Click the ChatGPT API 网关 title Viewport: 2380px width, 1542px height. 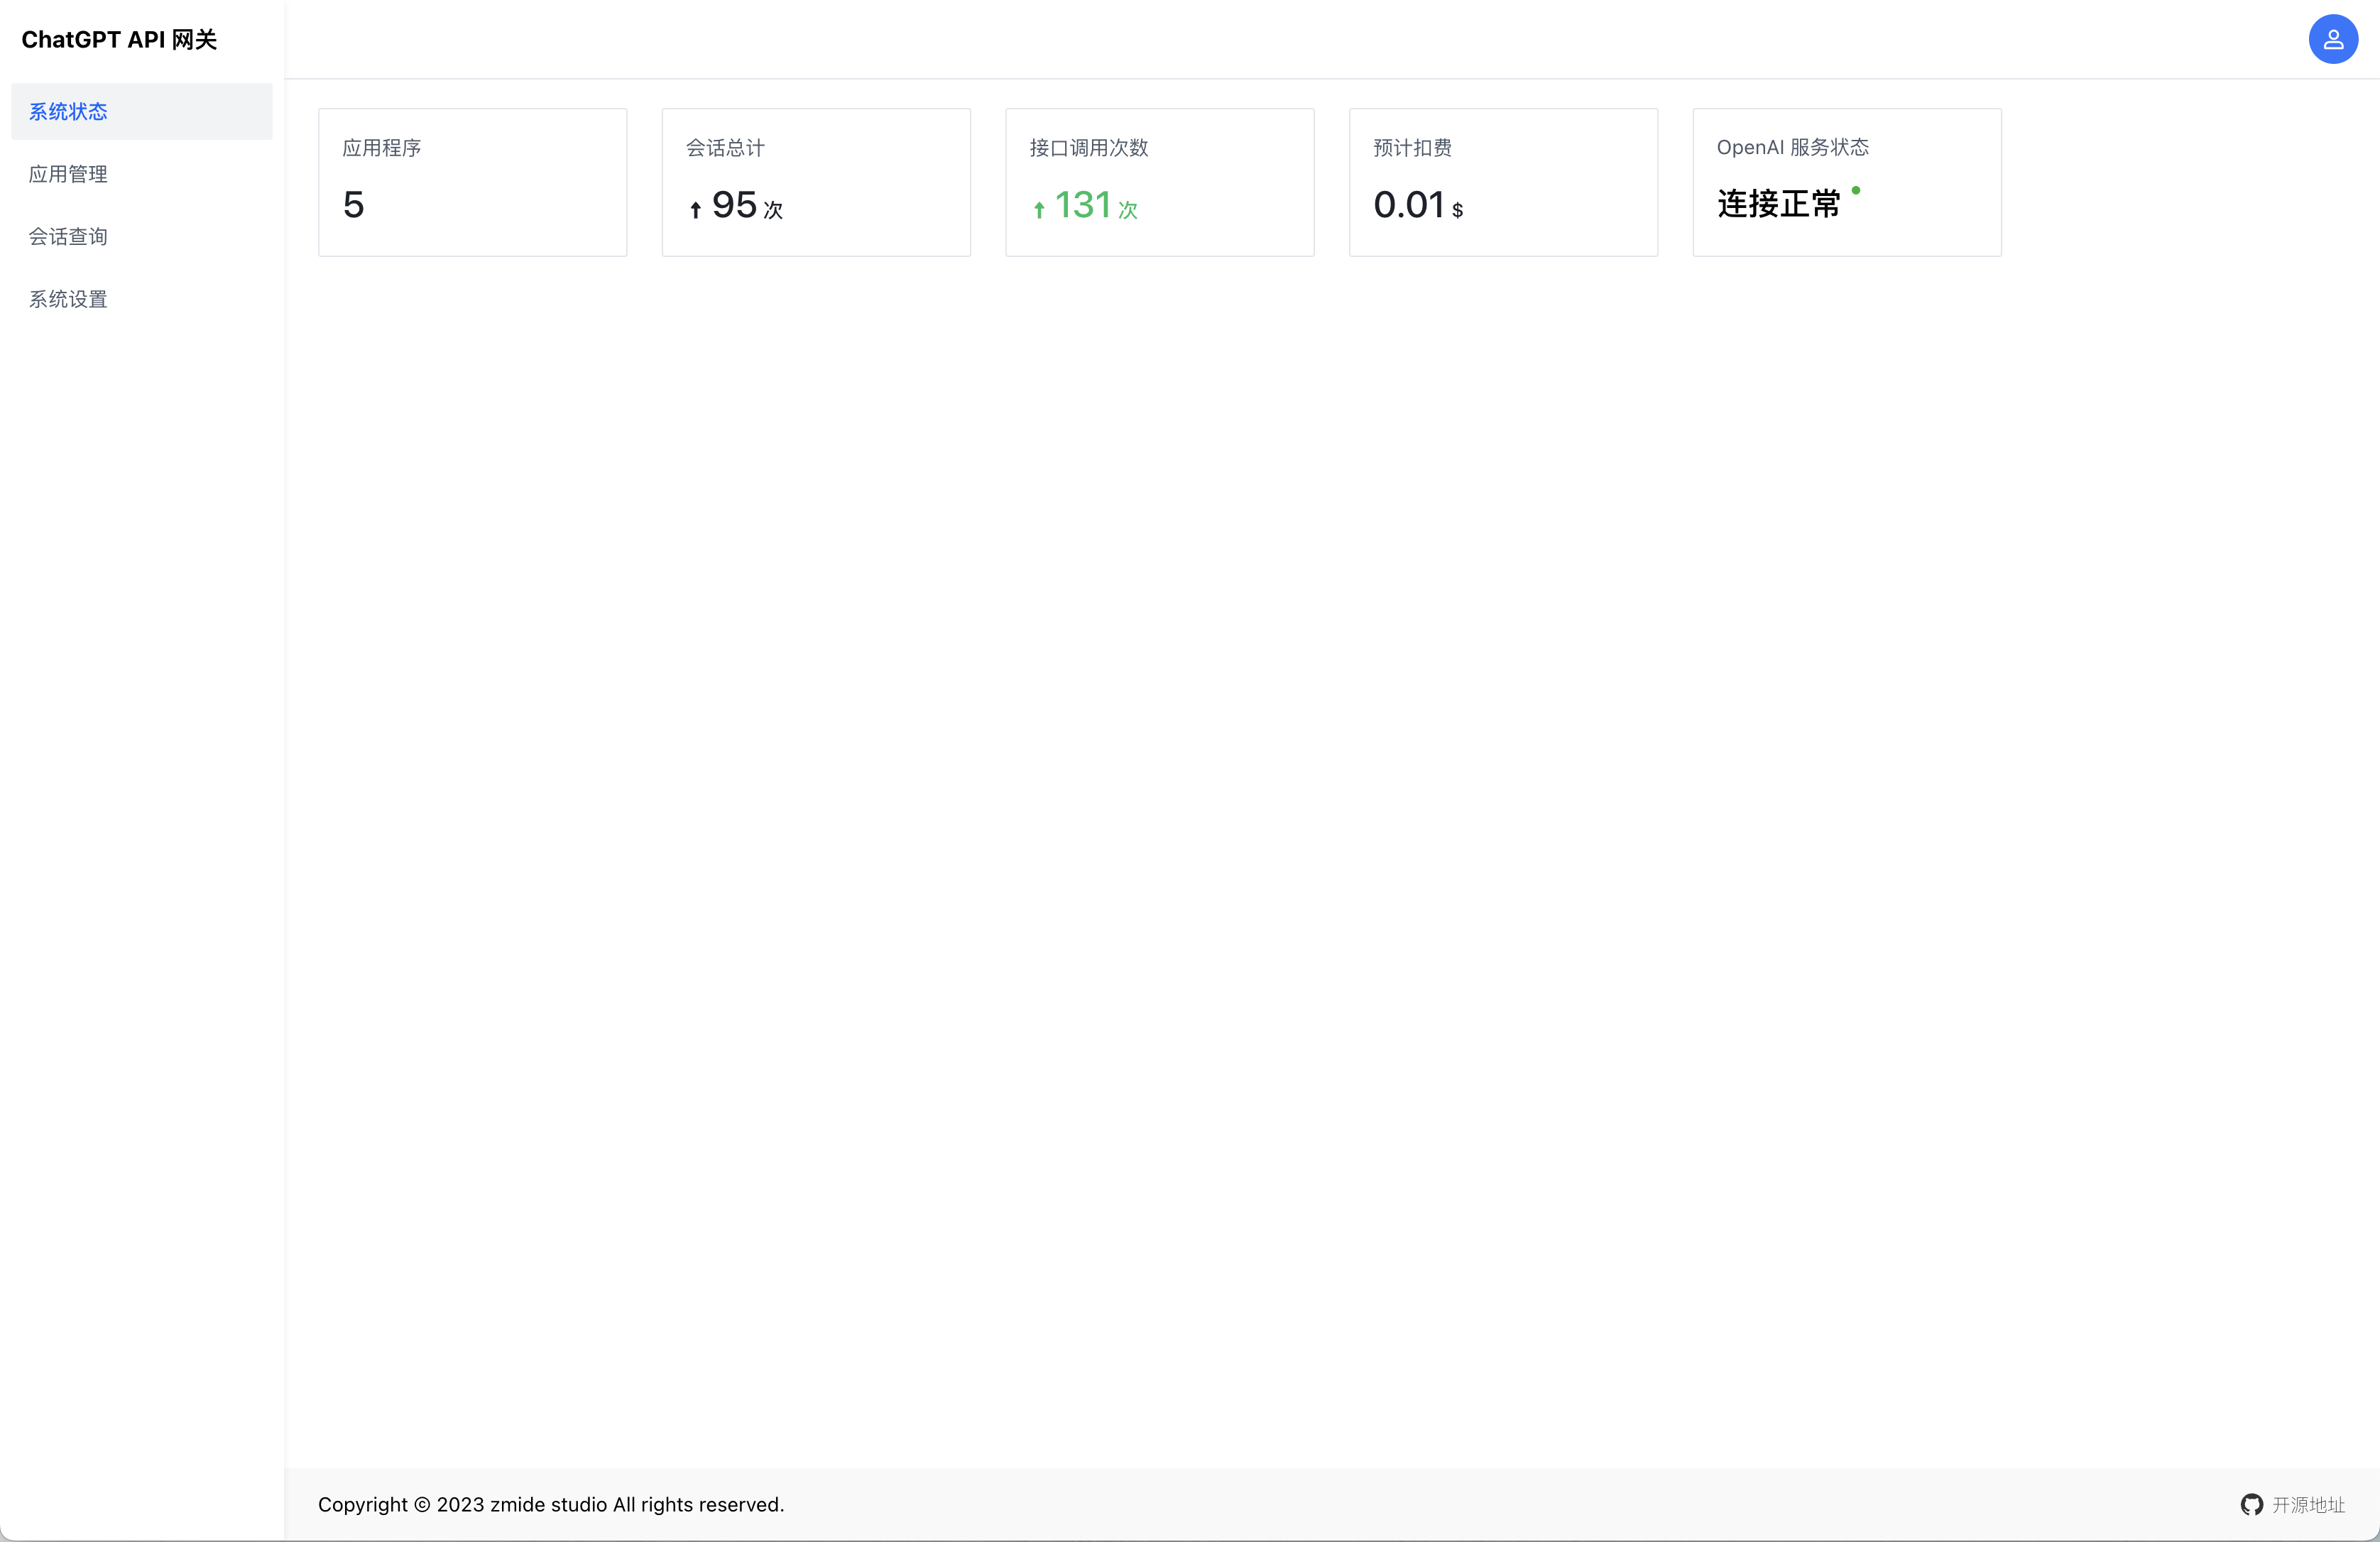pyautogui.click(x=119, y=40)
